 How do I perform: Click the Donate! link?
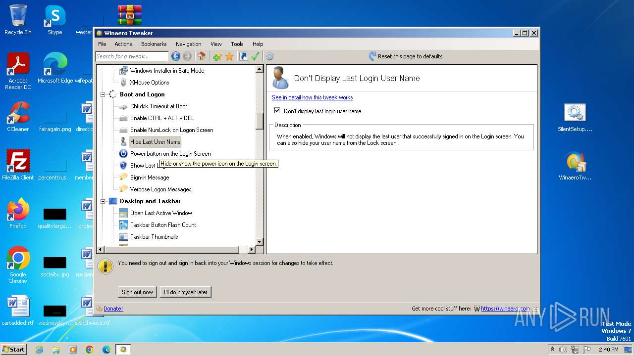tap(113, 309)
